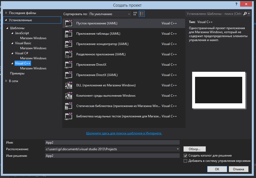Click the Имя project name field
This screenshot has width=256, height=178.
112,143
